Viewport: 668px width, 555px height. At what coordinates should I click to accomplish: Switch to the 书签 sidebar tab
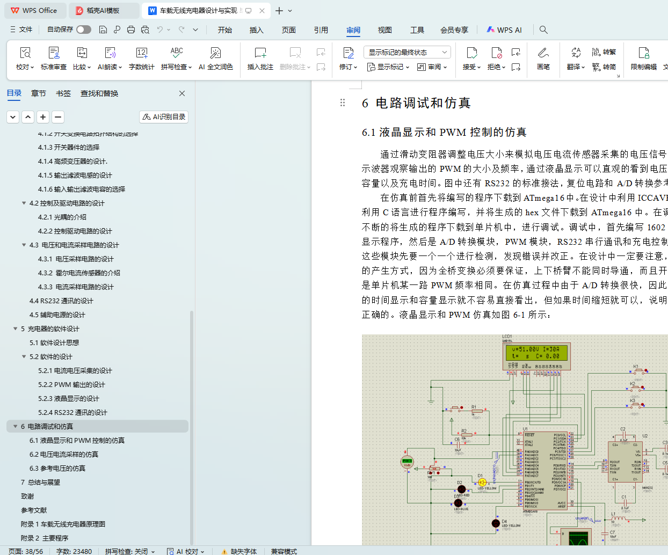[x=63, y=93]
